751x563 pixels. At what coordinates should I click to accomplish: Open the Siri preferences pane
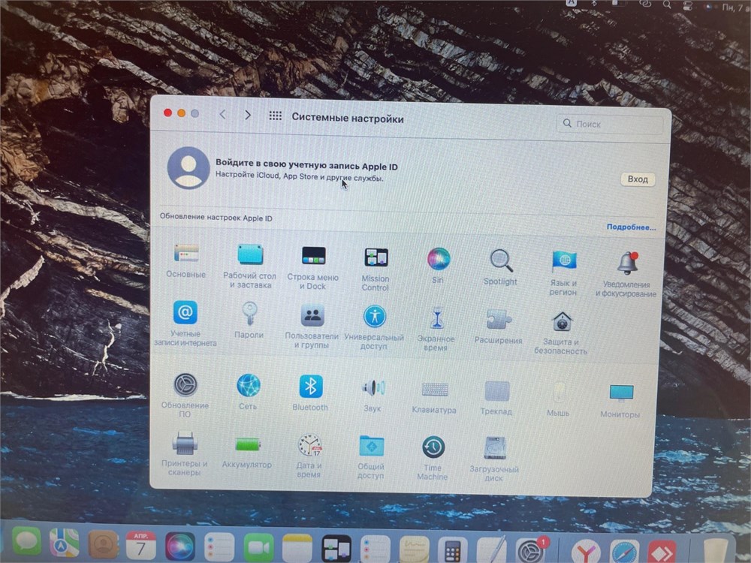[438, 266]
